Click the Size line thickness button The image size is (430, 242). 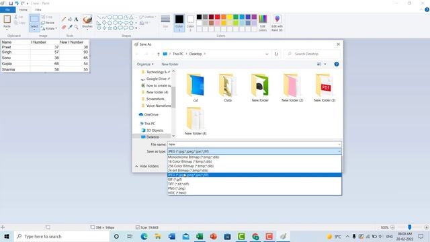click(x=165, y=22)
